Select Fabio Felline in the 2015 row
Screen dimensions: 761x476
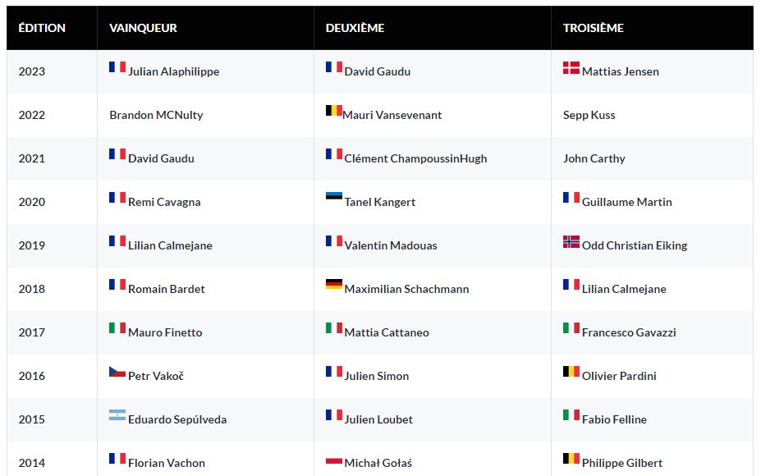coord(614,419)
